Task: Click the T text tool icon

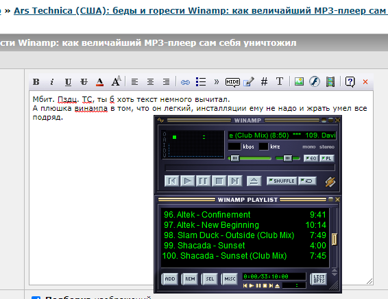Action: pyautogui.click(x=280, y=81)
